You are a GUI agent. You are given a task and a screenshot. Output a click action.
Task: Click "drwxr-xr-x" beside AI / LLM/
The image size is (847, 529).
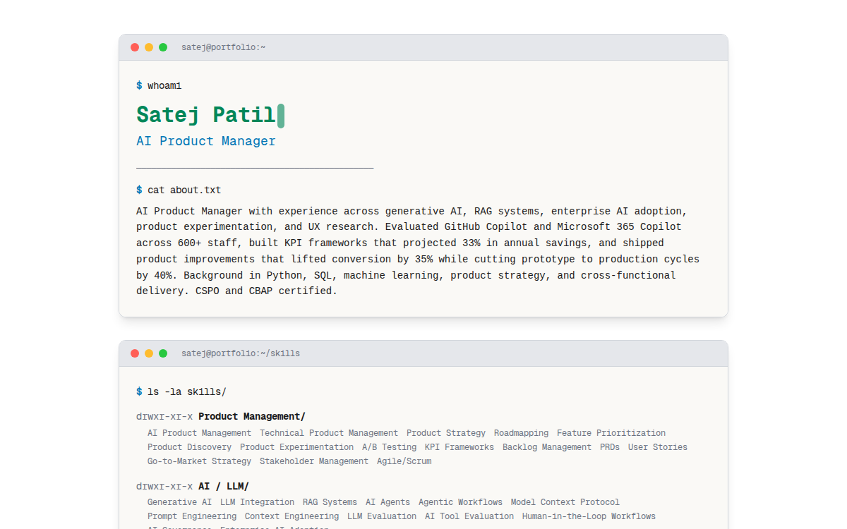click(x=164, y=486)
